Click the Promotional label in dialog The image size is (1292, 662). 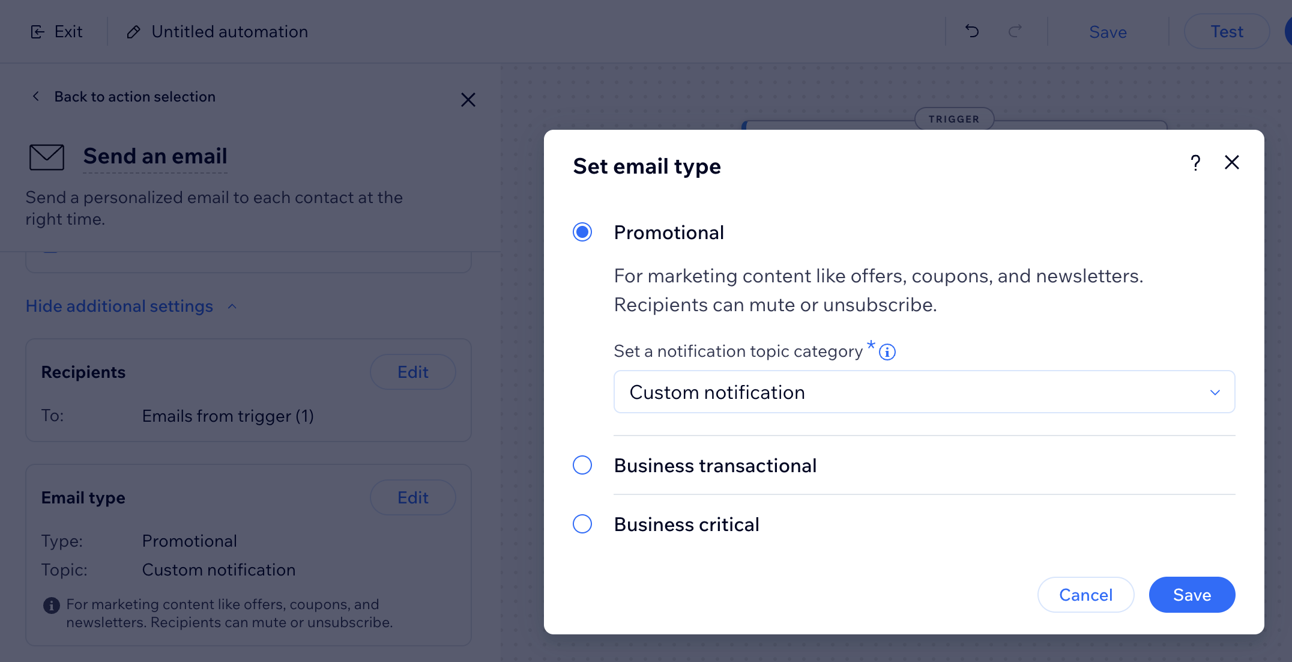pyautogui.click(x=669, y=232)
